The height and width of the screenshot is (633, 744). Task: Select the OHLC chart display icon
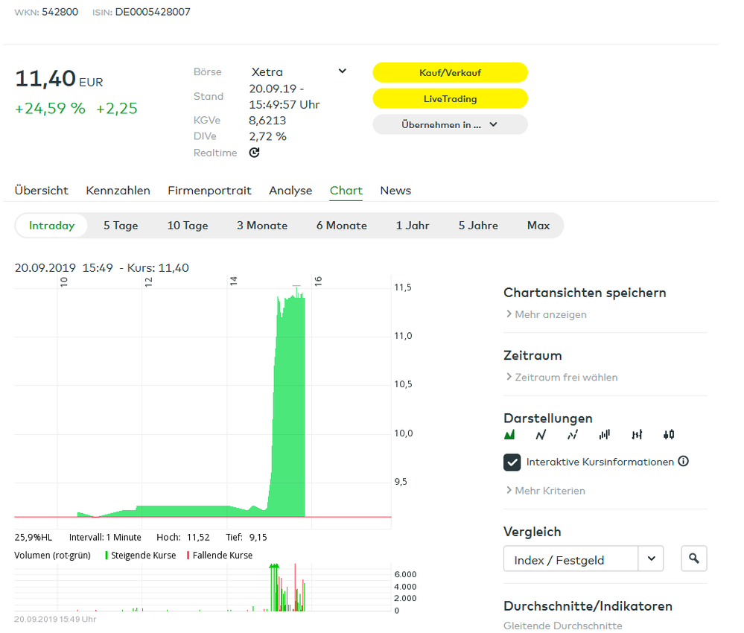637,435
